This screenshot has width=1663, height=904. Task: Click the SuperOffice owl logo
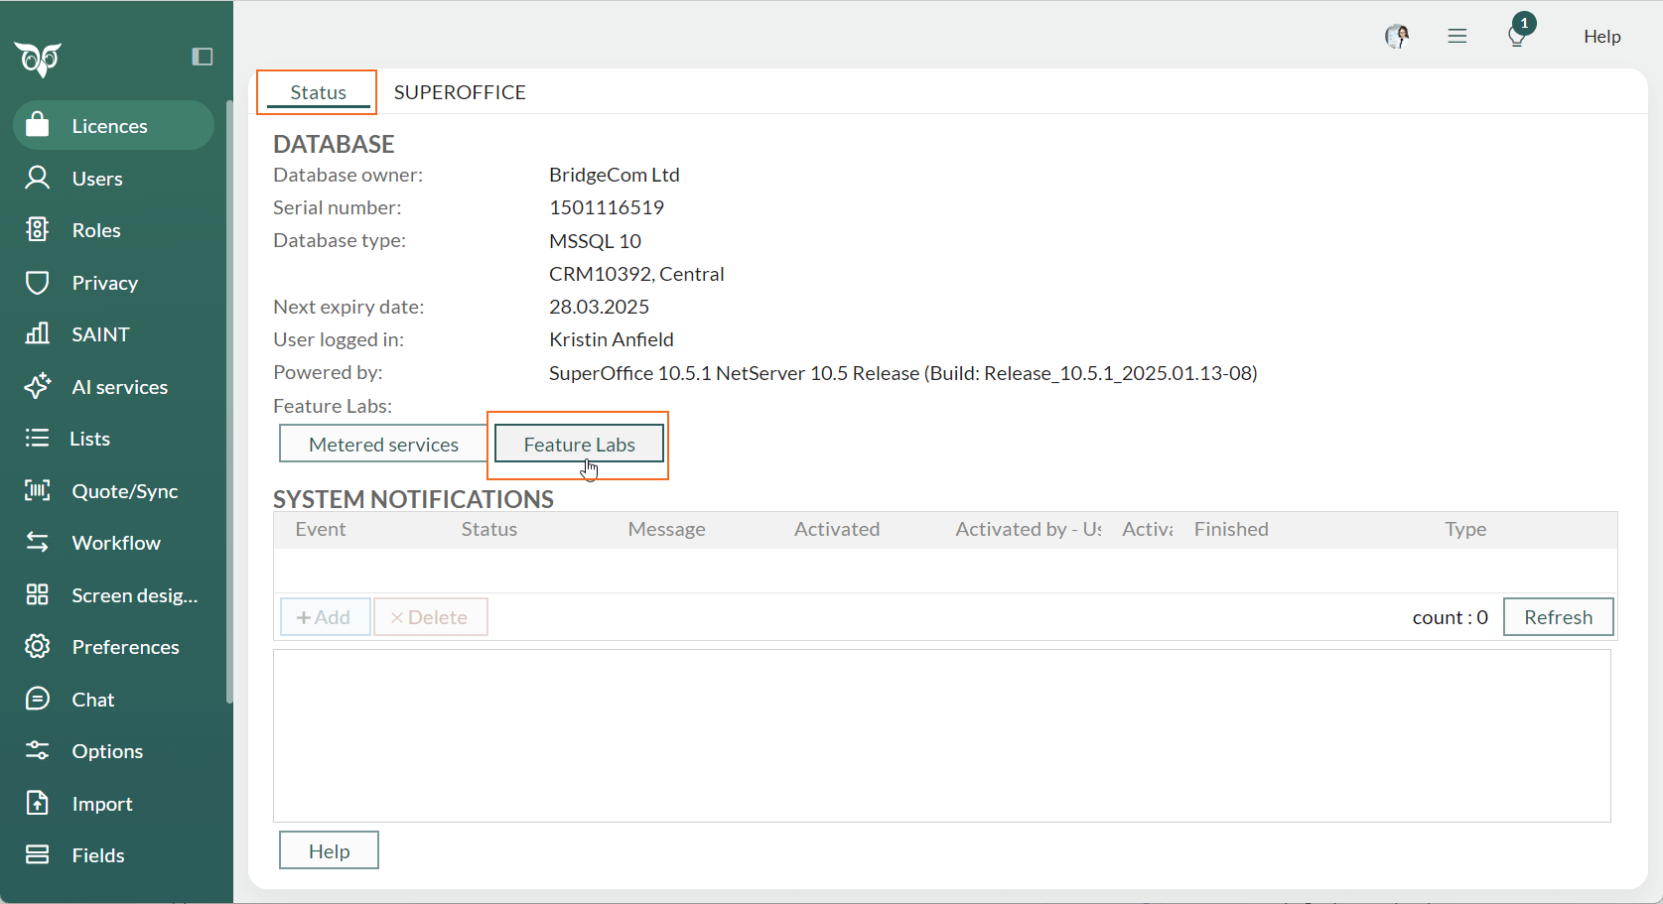pyautogui.click(x=38, y=60)
